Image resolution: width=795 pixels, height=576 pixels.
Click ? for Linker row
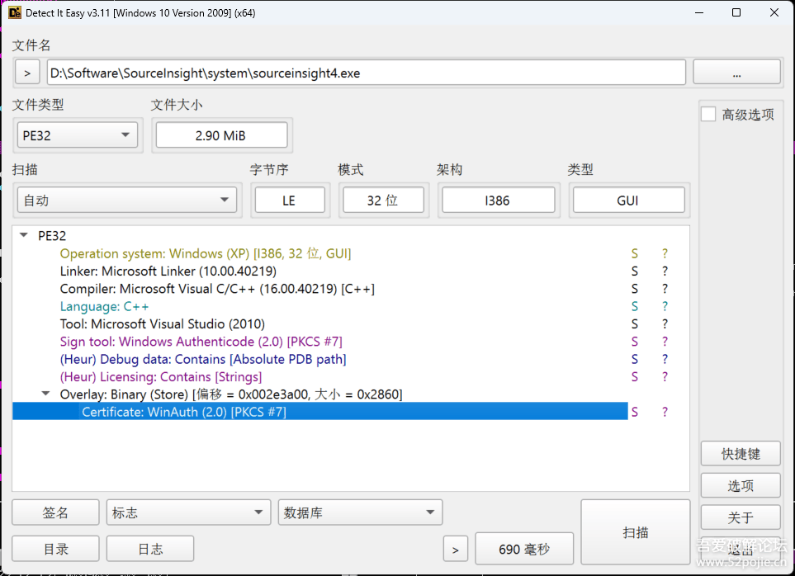pos(665,271)
